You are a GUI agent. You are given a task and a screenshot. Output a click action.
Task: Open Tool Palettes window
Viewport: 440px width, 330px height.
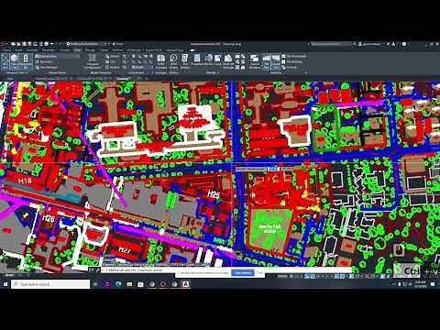point(185,61)
